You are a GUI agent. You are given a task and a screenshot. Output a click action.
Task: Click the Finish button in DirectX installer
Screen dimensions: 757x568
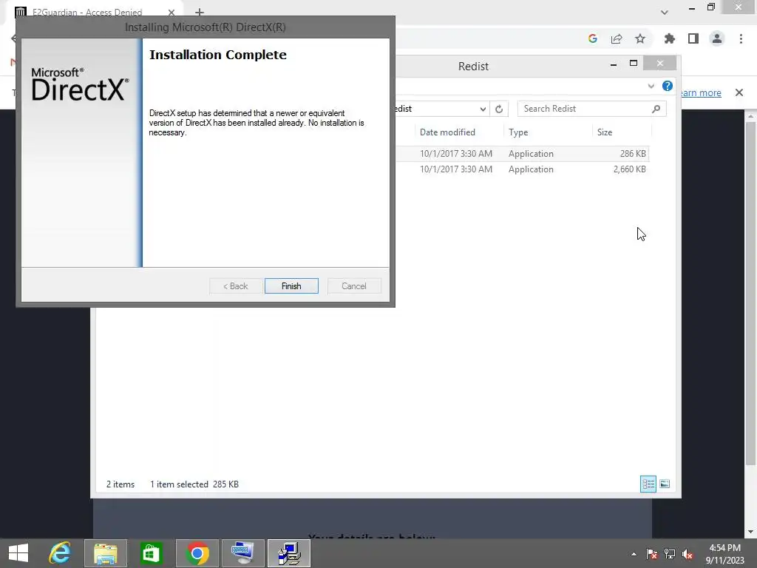point(291,286)
